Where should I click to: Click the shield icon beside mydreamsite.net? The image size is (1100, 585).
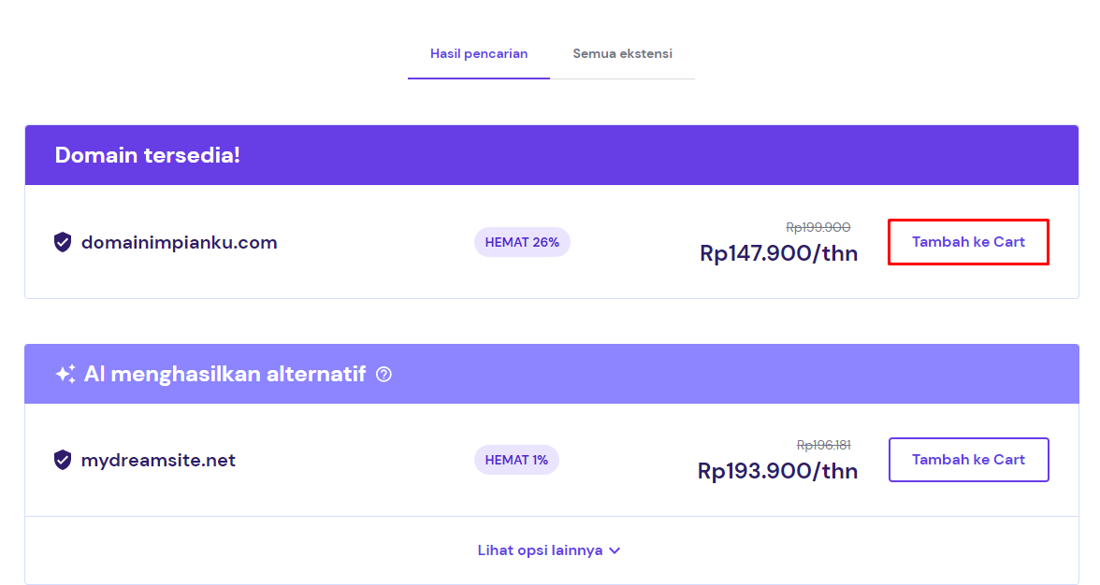click(63, 460)
